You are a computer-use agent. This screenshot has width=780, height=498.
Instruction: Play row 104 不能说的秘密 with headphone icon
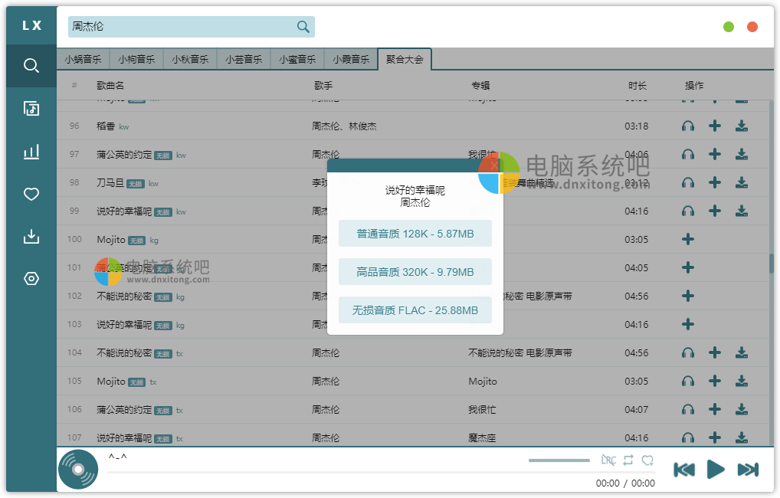click(688, 353)
